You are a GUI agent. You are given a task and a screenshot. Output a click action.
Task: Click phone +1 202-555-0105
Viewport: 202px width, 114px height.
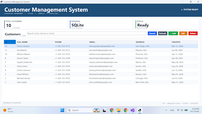tap(62, 66)
